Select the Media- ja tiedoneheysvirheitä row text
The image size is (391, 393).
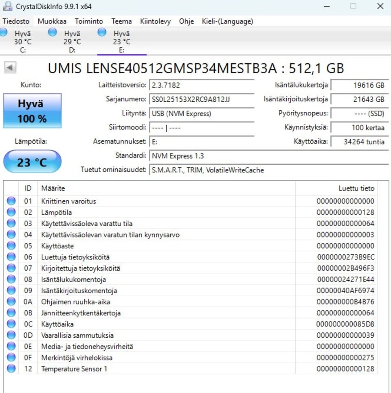87,346
